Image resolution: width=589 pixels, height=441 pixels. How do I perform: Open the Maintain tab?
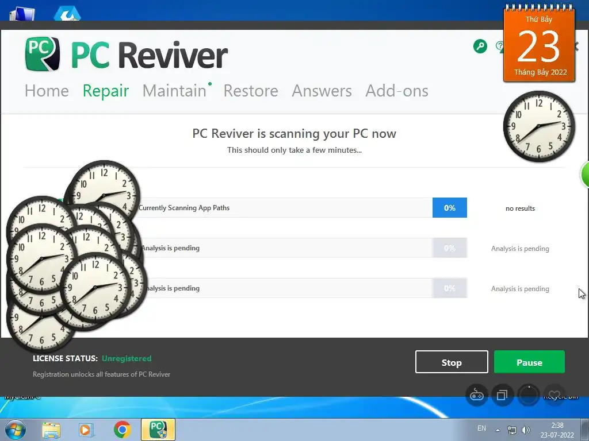click(175, 91)
